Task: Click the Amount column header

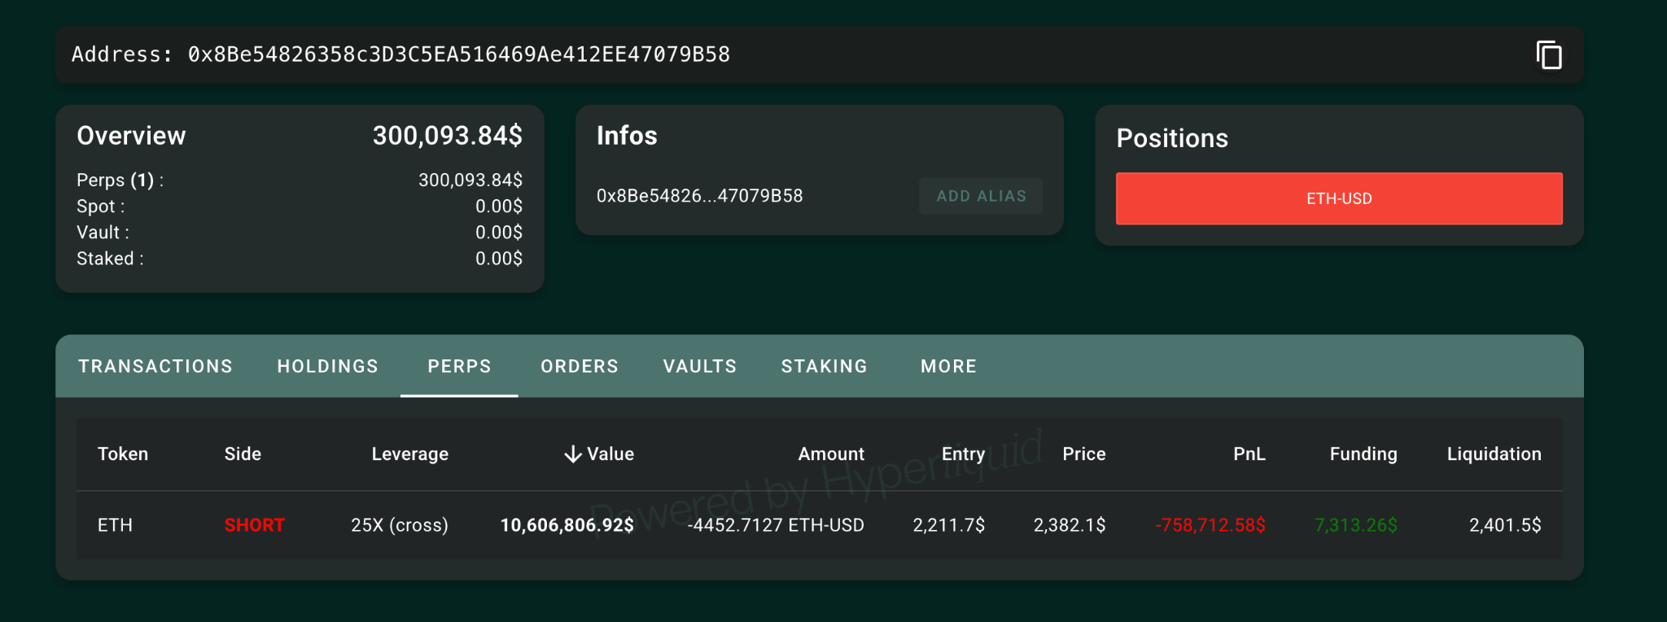Action: pyautogui.click(x=830, y=455)
